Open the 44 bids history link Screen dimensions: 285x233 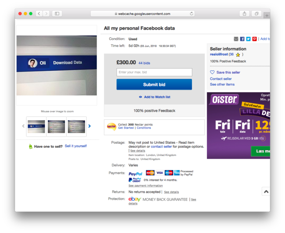click(x=144, y=63)
